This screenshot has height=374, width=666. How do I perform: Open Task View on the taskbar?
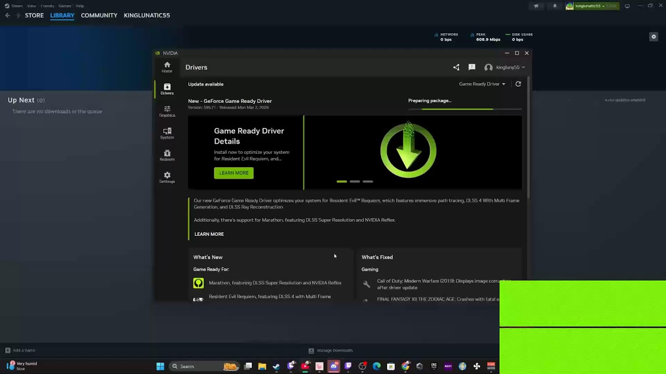click(x=248, y=366)
